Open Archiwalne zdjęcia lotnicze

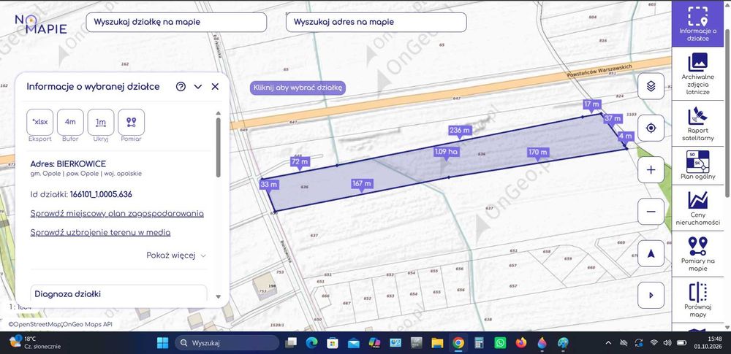click(x=697, y=73)
